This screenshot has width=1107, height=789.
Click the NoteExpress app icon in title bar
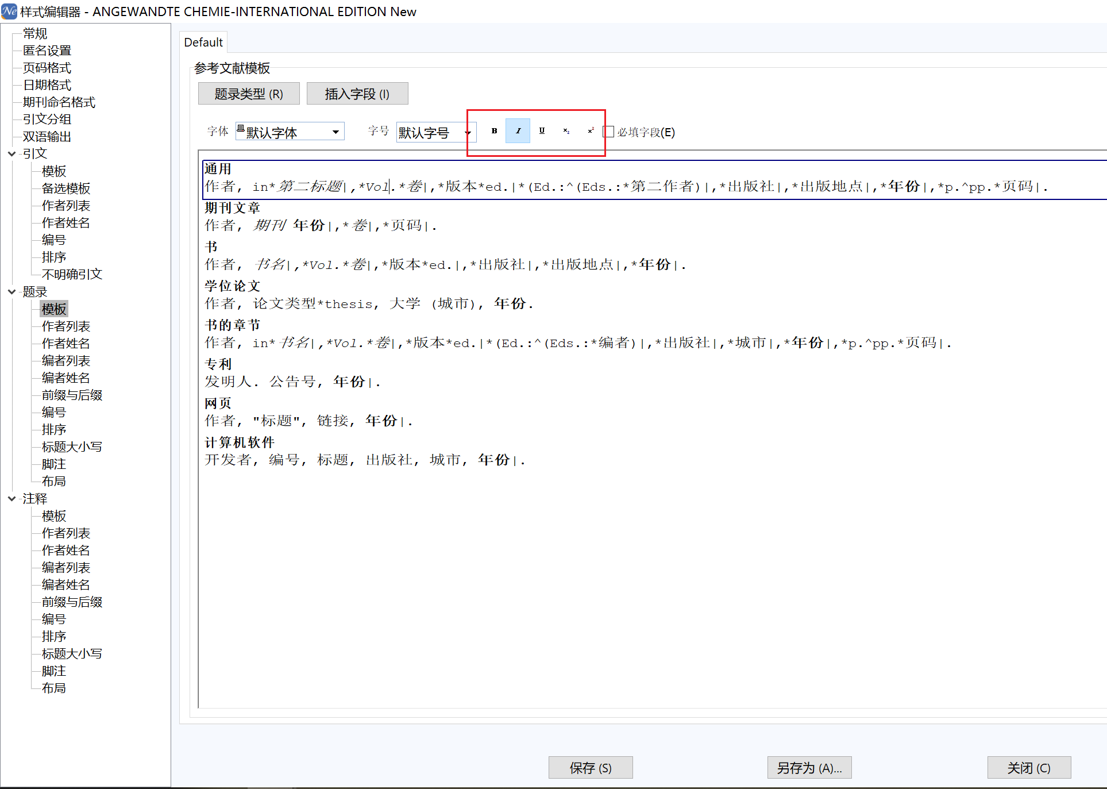9,11
